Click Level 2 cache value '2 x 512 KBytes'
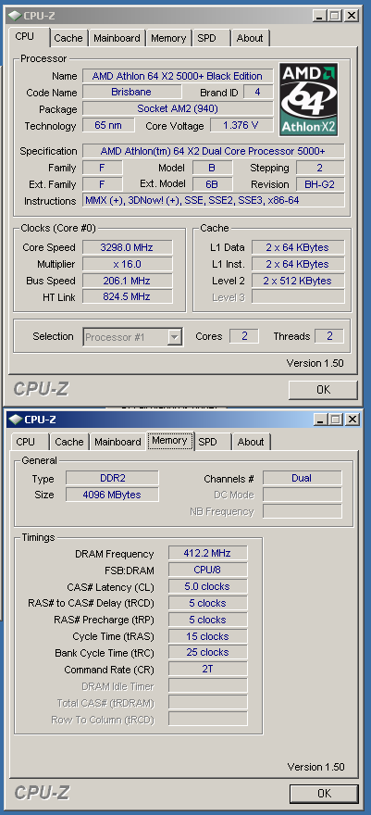Viewport: 371px width, 815px height. [x=298, y=281]
